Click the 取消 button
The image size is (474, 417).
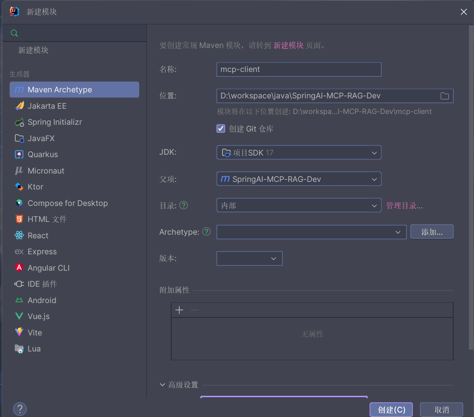(441, 410)
